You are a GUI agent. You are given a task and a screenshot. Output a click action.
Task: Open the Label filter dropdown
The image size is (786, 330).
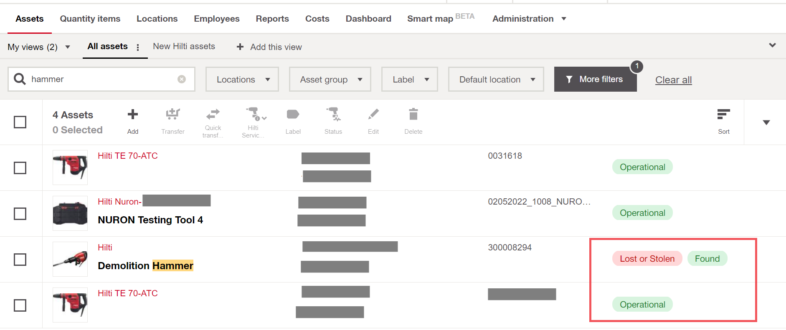click(x=410, y=79)
